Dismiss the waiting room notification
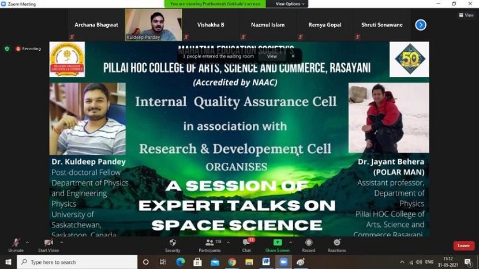479x269 pixels. click(293, 56)
